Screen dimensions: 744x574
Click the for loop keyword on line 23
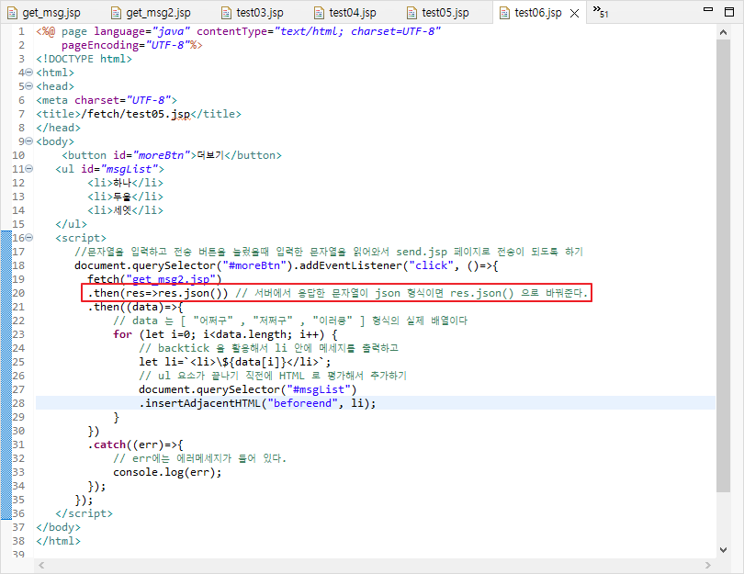(x=122, y=334)
